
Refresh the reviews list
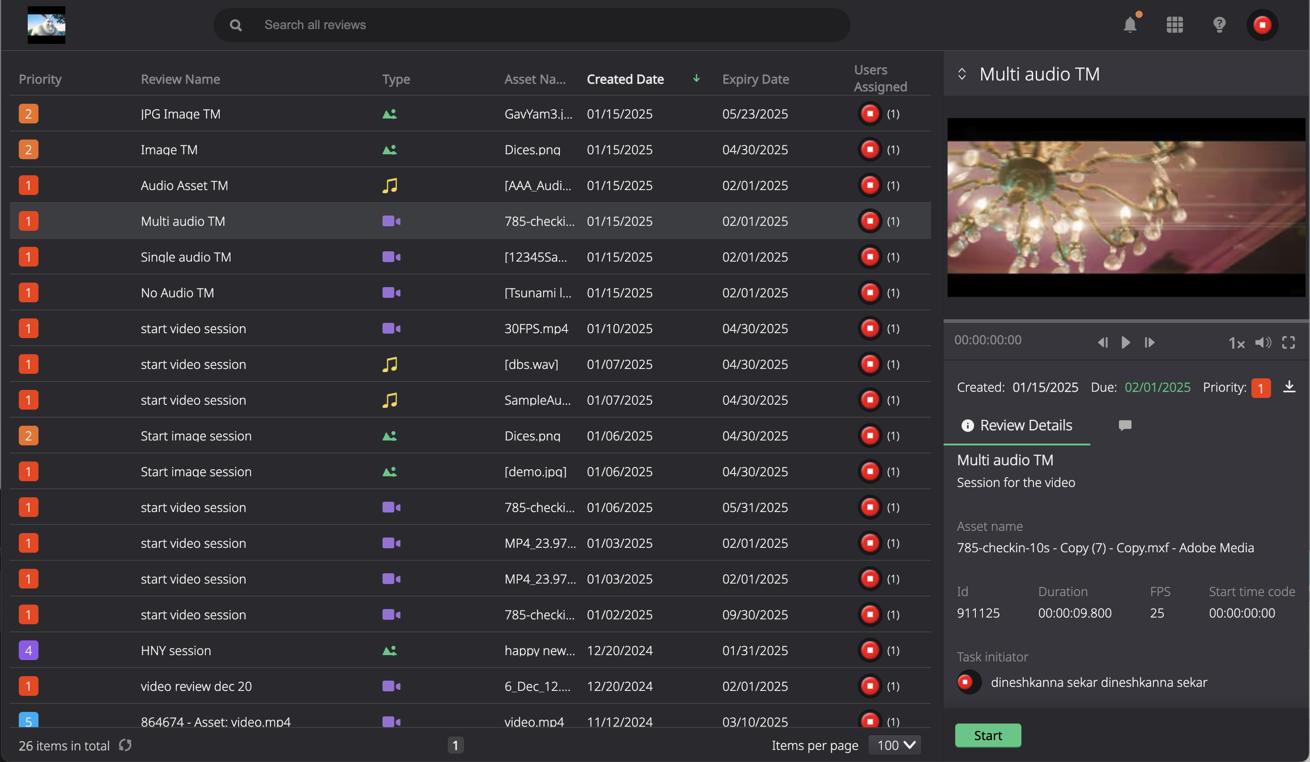click(x=125, y=745)
